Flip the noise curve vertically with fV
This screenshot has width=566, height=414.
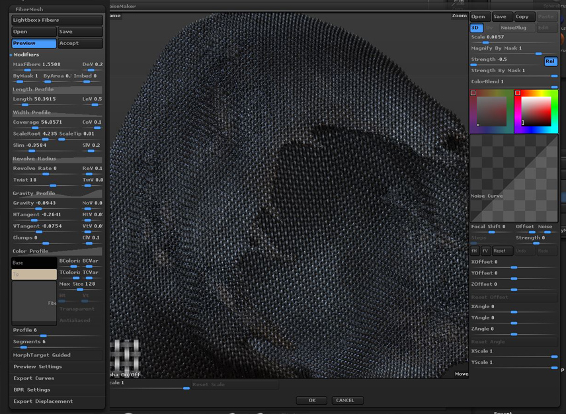(485, 251)
